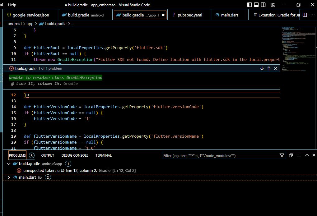Collapse the build.gradle group in Problems panel

(8, 163)
